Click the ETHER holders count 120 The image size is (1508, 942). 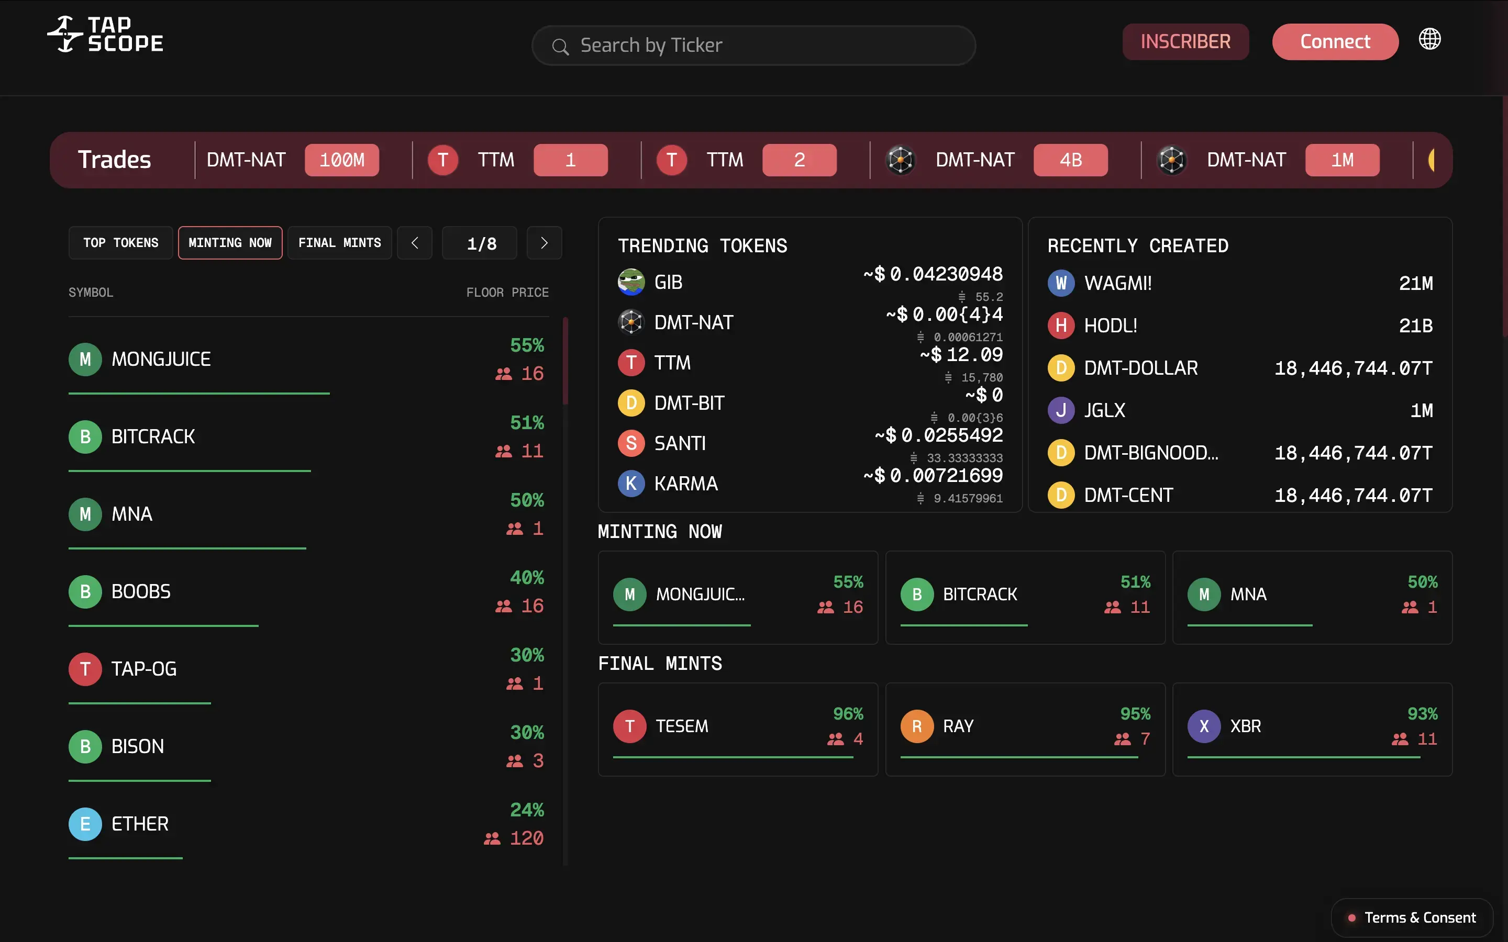point(527,838)
